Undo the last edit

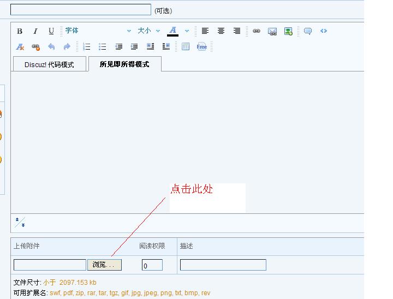point(51,46)
